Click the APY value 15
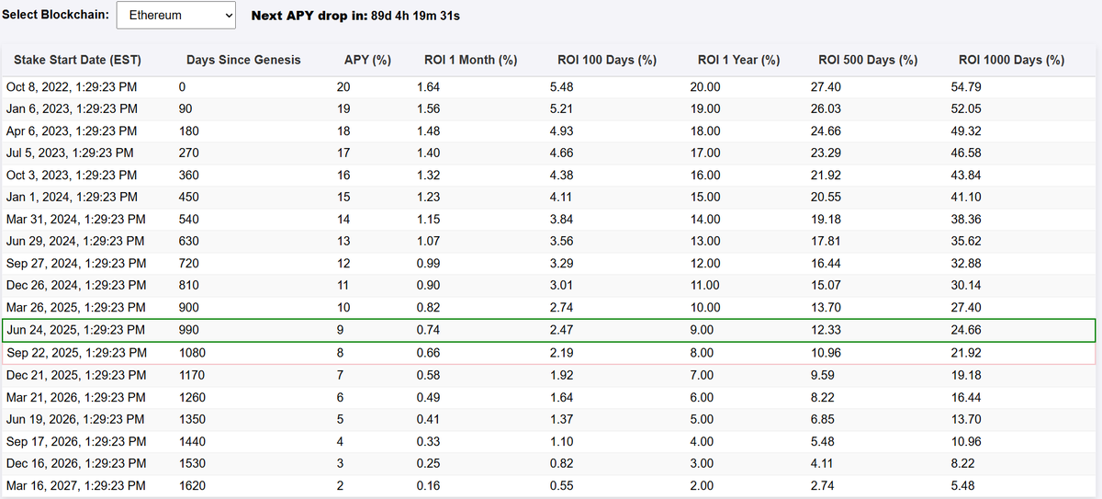1102x499 pixels. click(x=344, y=197)
